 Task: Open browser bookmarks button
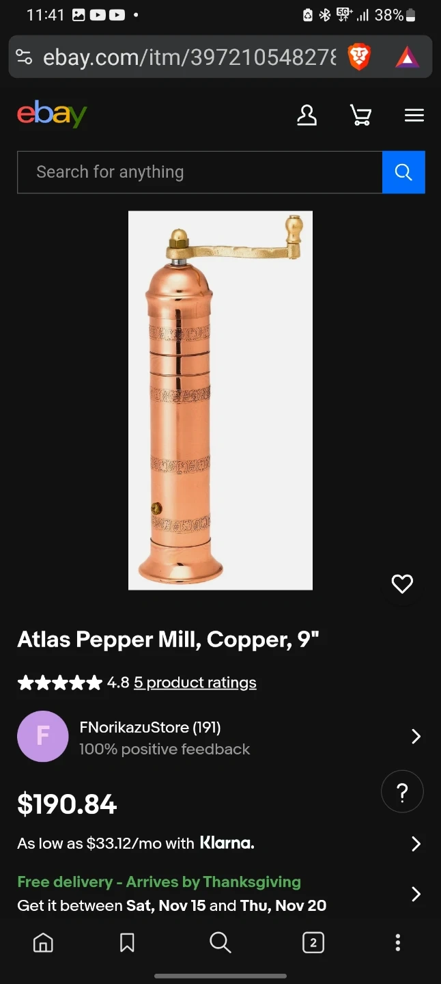click(x=127, y=943)
